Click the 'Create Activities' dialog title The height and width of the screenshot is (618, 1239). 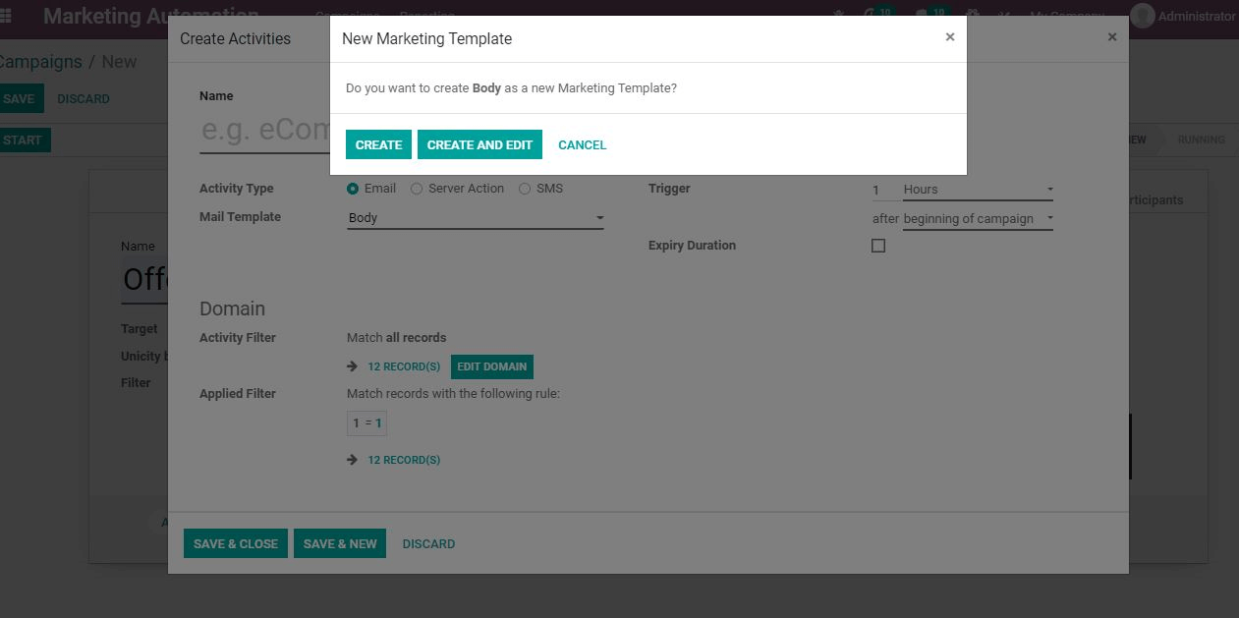[235, 38]
